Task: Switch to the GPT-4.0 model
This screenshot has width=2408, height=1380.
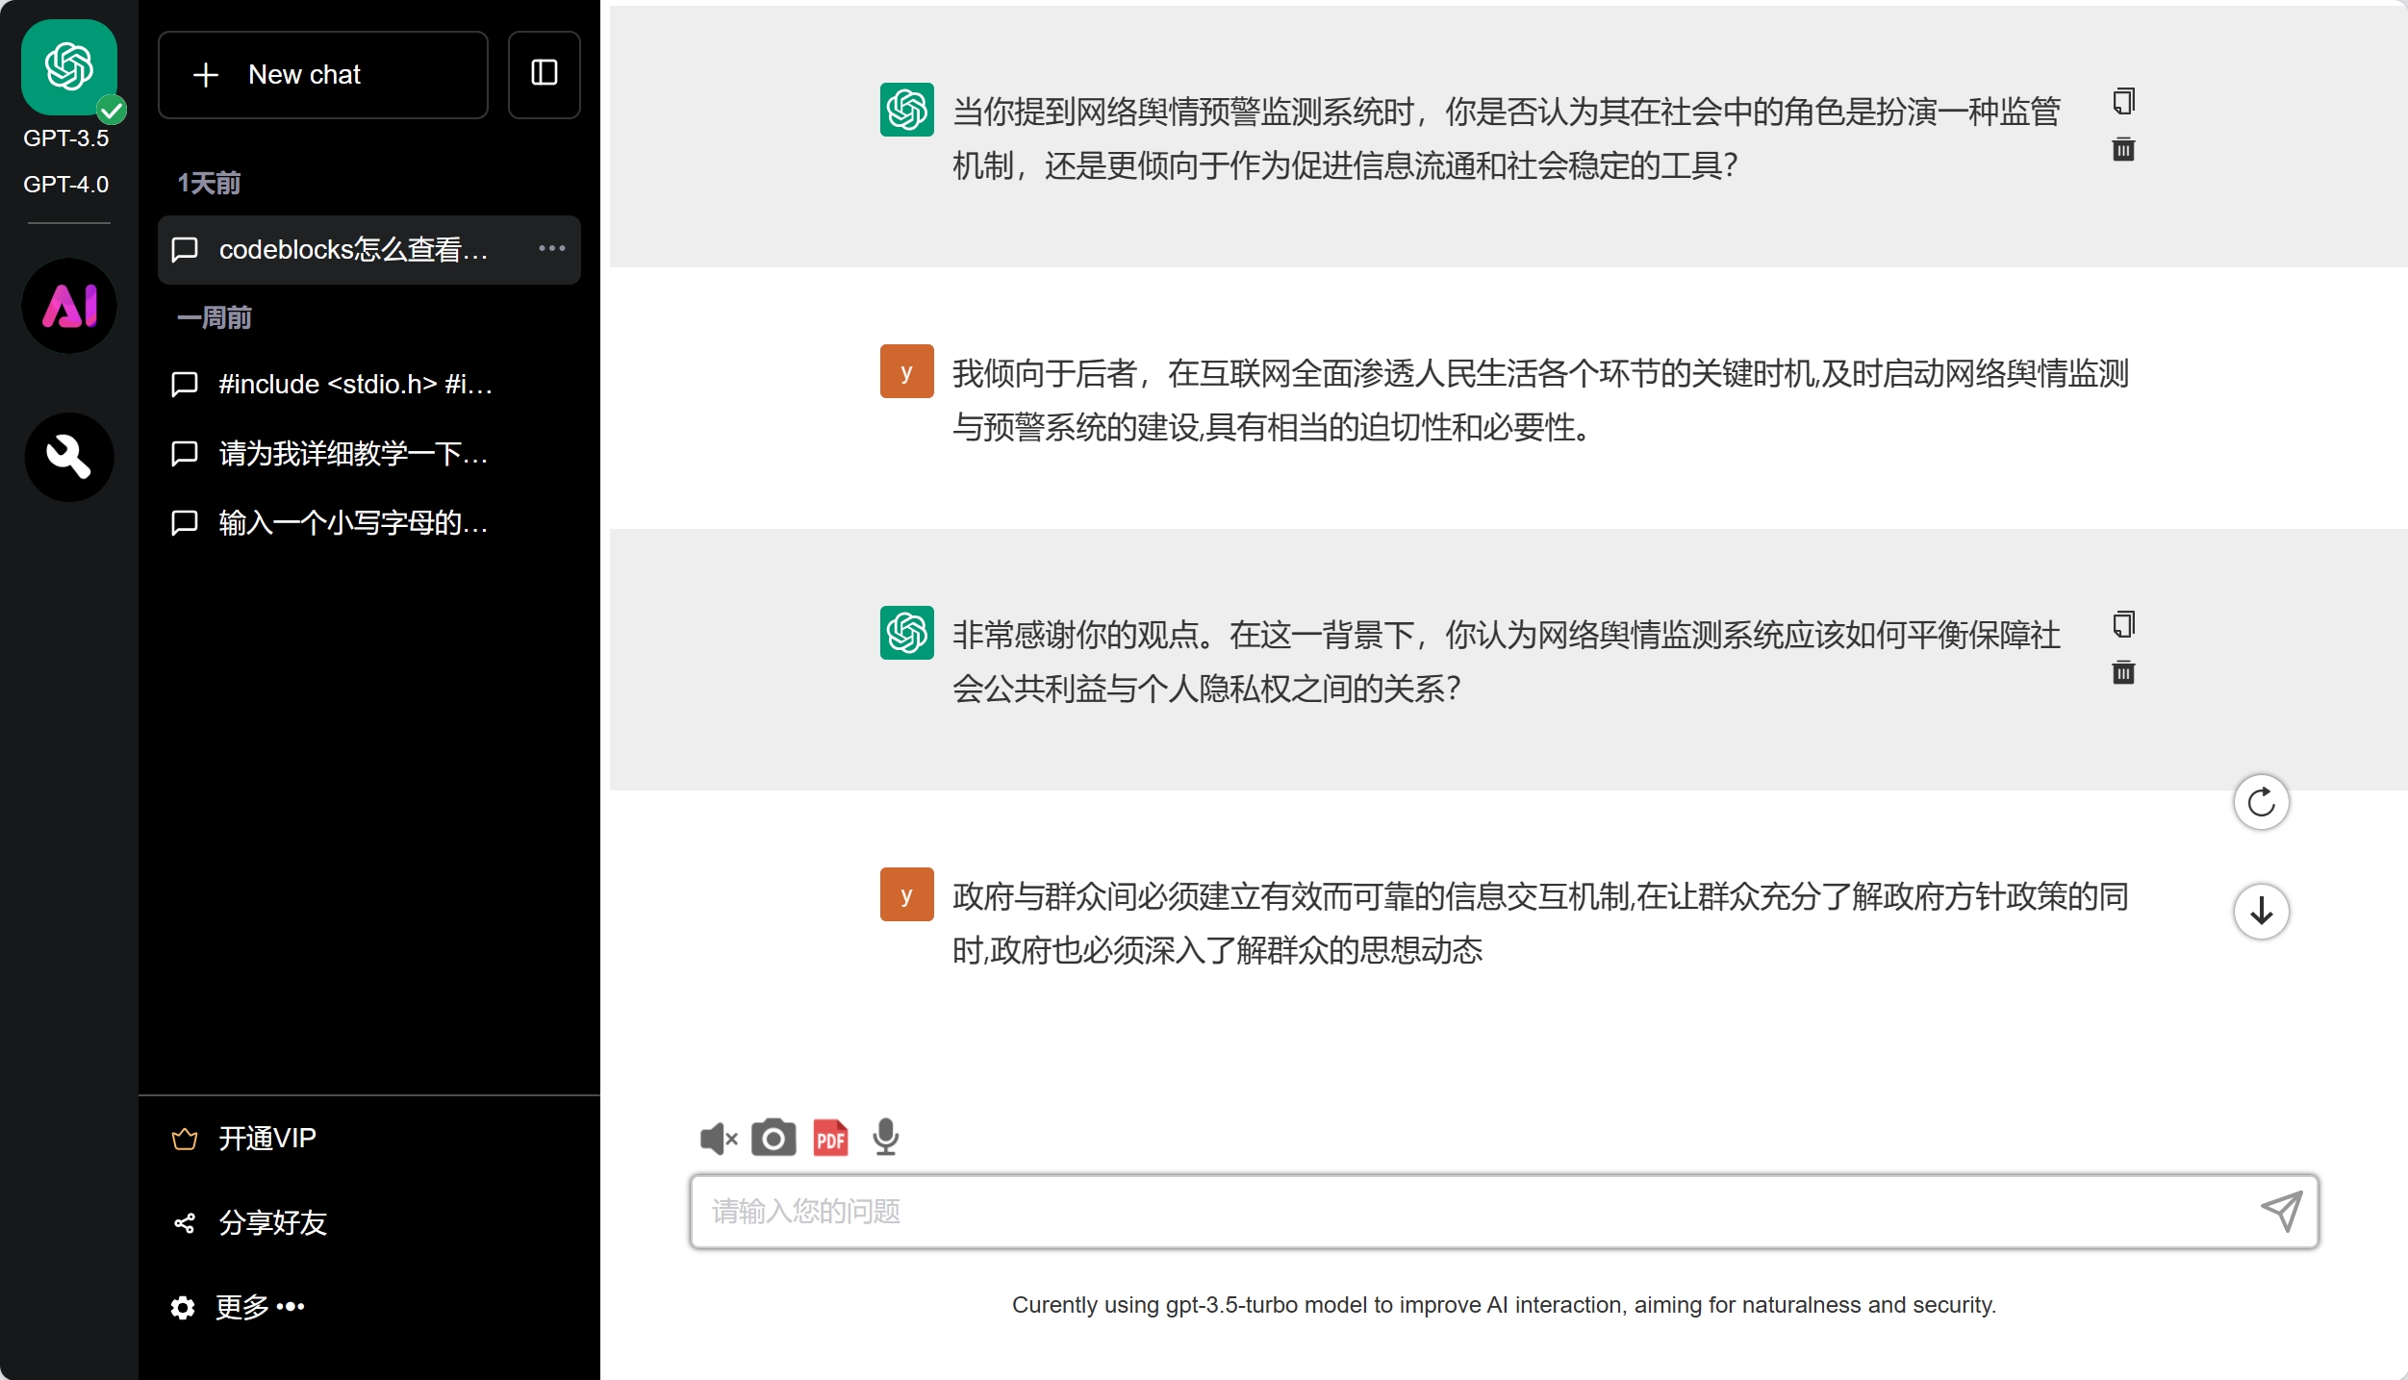Action: coord(66,184)
